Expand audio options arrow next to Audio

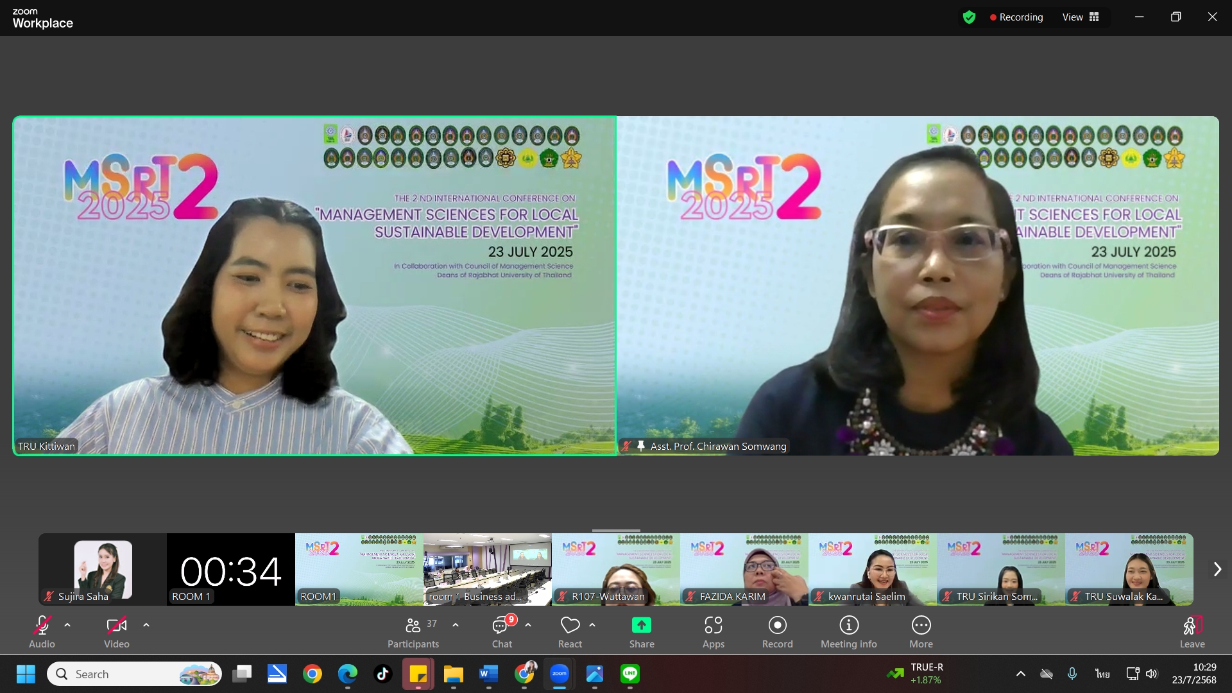67,625
